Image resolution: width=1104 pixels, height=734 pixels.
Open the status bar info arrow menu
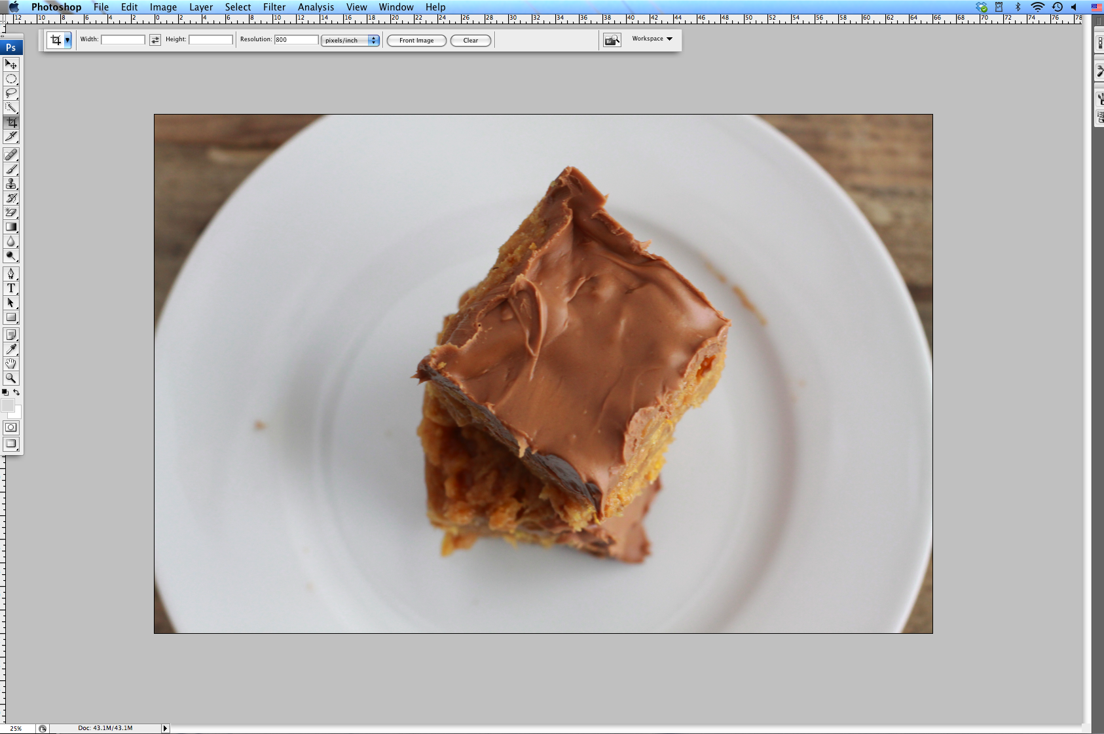click(165, 728)
